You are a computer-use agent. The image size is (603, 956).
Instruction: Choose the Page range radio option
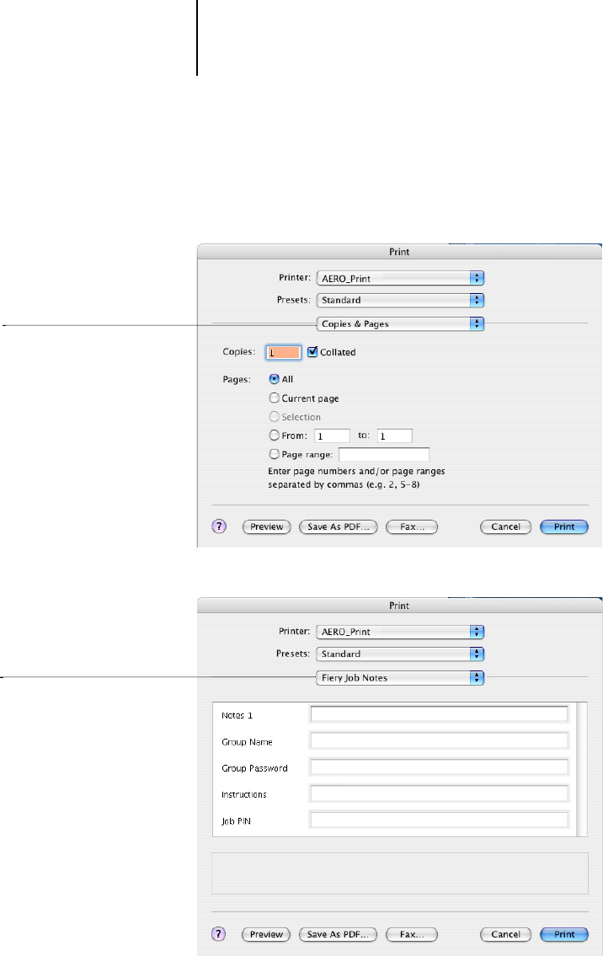[x=274, y=455]
